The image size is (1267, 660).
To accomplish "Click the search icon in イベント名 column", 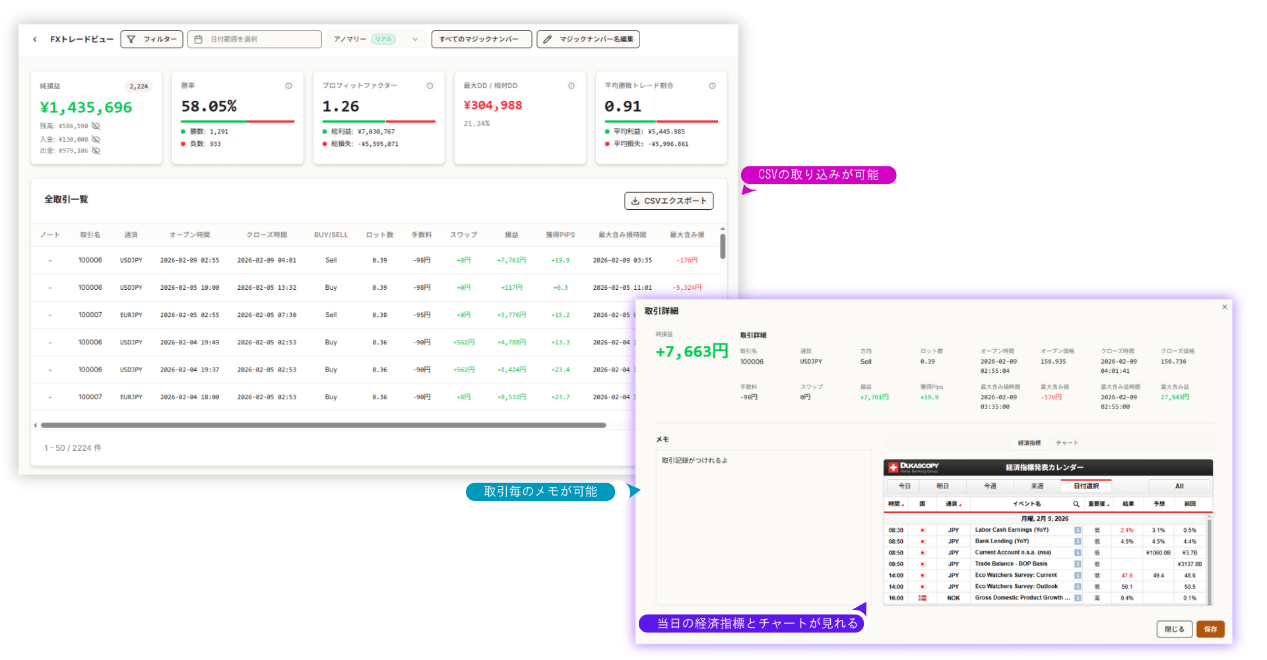I will coord(1076,504).
